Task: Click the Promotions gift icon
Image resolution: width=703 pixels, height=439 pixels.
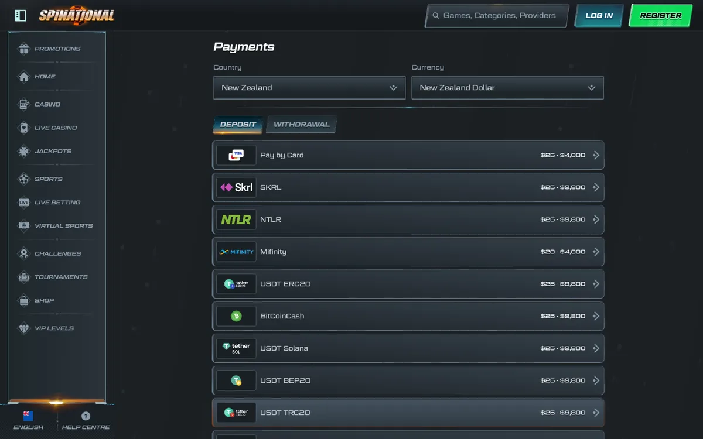Action: pyautogui.click(x=24, y=49)
